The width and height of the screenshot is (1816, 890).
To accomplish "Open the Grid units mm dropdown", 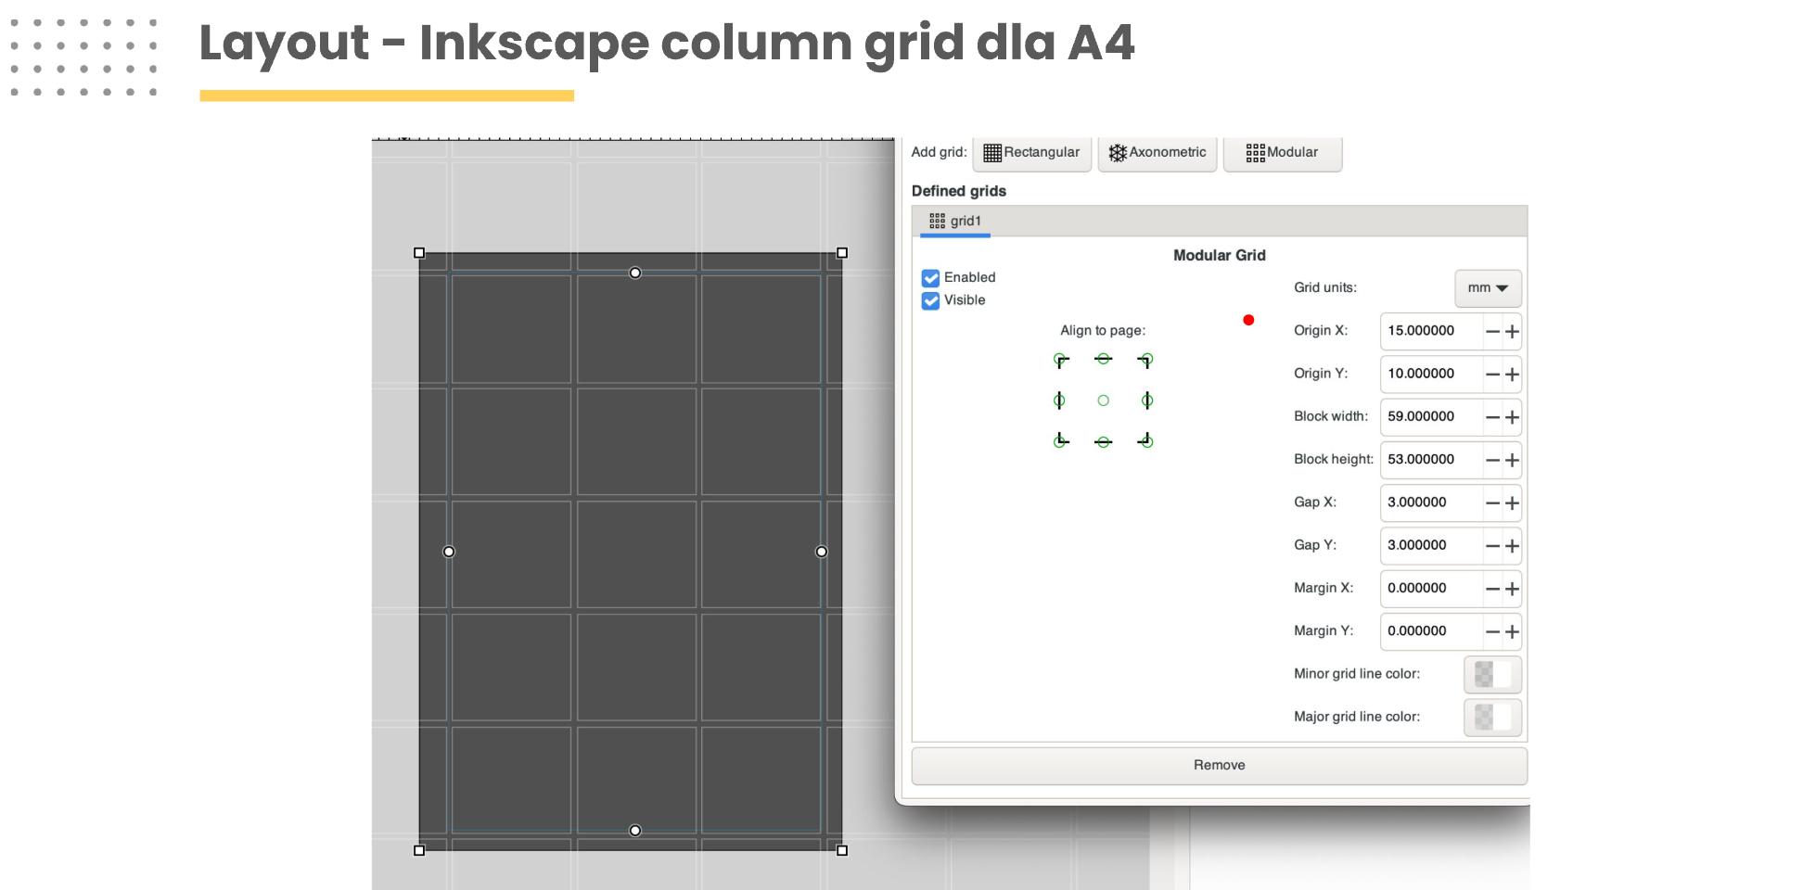I will 1488,288.
